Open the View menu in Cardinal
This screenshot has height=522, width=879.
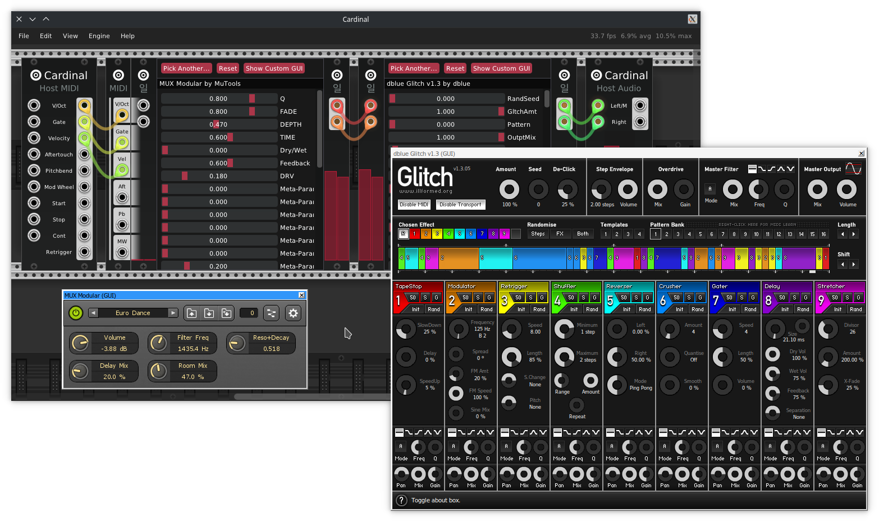tap(70, 36)
